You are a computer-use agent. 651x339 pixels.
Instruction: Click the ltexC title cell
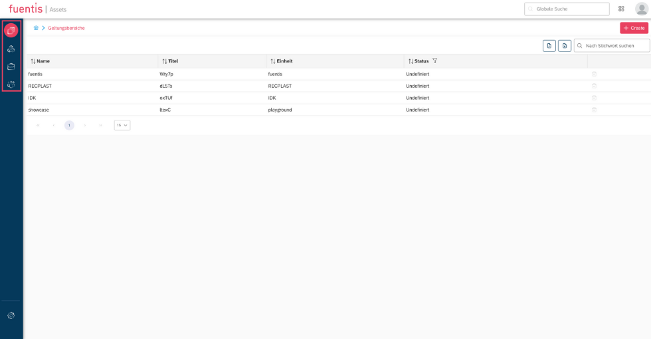[165, 110]
